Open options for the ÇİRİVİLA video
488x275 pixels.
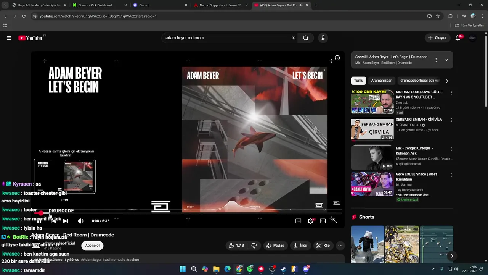451,120
